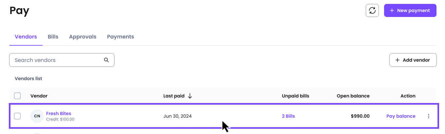Open the Approvals tab
Image resolution: width=445 pixels, height=134 pixels.
point(83,37)
